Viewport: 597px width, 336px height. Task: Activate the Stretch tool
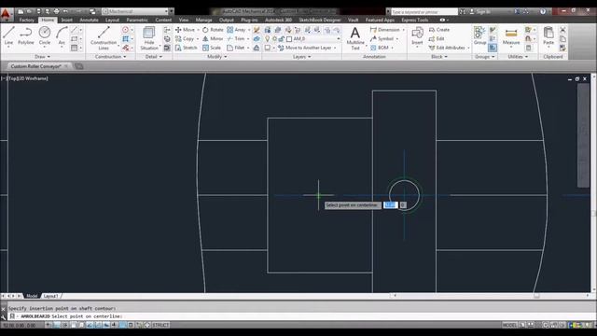[187, 48]
